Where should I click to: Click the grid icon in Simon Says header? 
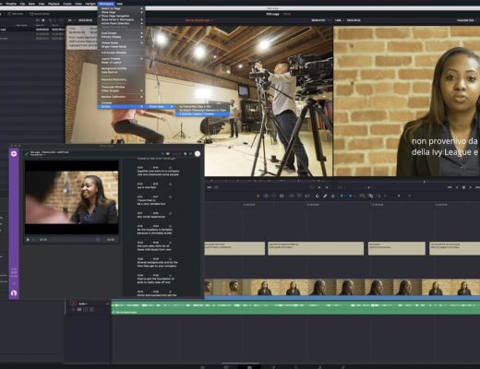[186, 153]
